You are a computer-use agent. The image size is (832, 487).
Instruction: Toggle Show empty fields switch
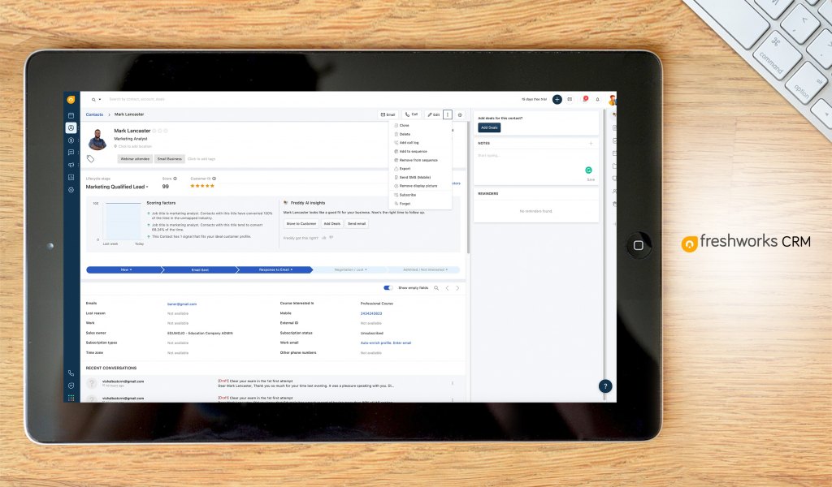click(x=388, y=288)
